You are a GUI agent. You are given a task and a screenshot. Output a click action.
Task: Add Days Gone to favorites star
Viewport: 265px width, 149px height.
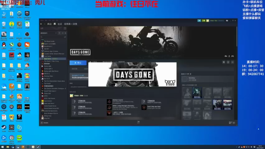(233, 62)
